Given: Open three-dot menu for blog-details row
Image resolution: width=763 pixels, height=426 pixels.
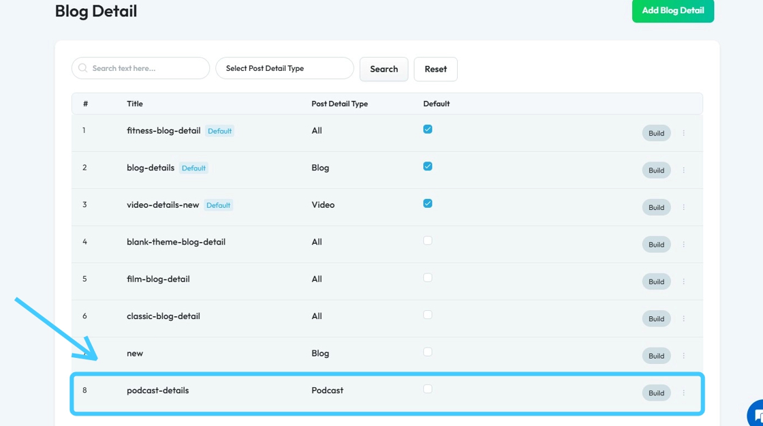Looking at the screenshot, I should [x=683, y=170].
